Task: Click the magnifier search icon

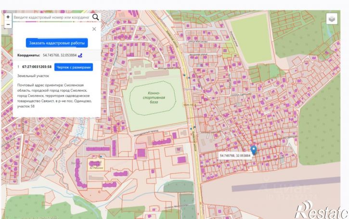Action: [x=95, y=17]
